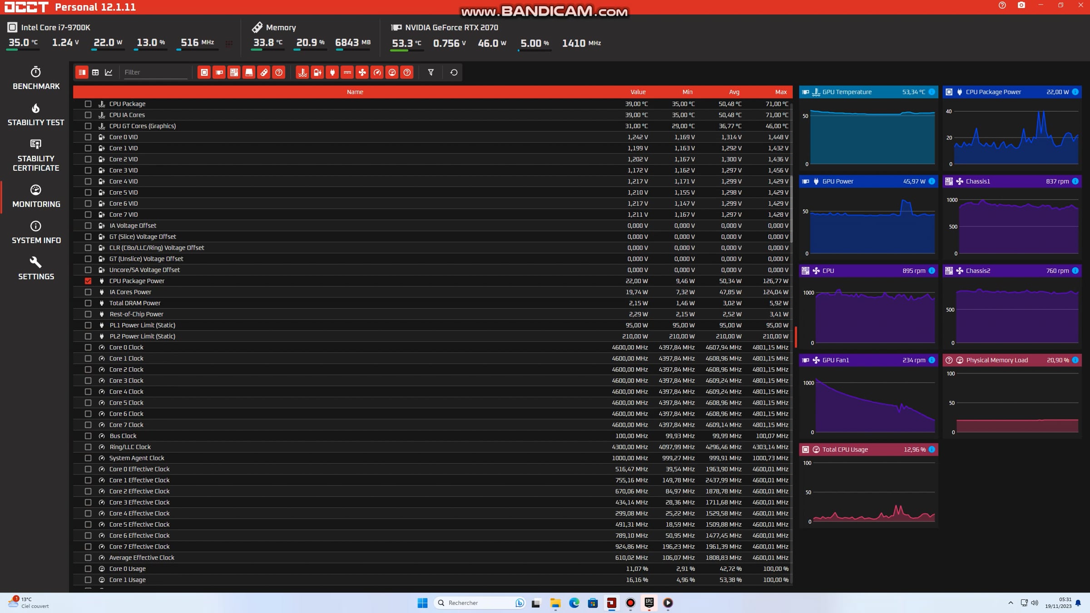Uncheck the CPU Package Power checkbox
Screen dimensions: 1090x613
click(x=88, y=281)
